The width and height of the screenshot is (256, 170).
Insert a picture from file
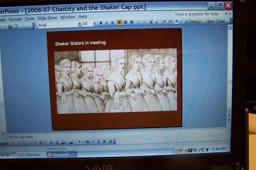pos(56,142)
